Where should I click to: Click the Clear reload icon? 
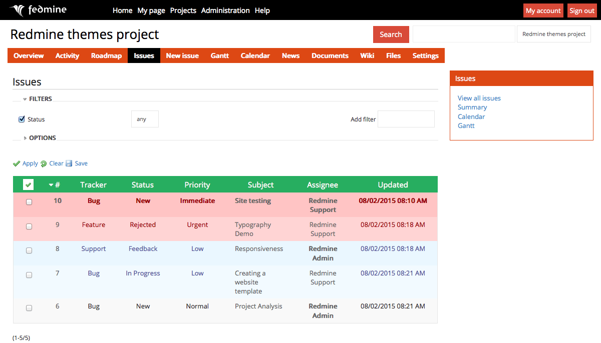(44, 163)
